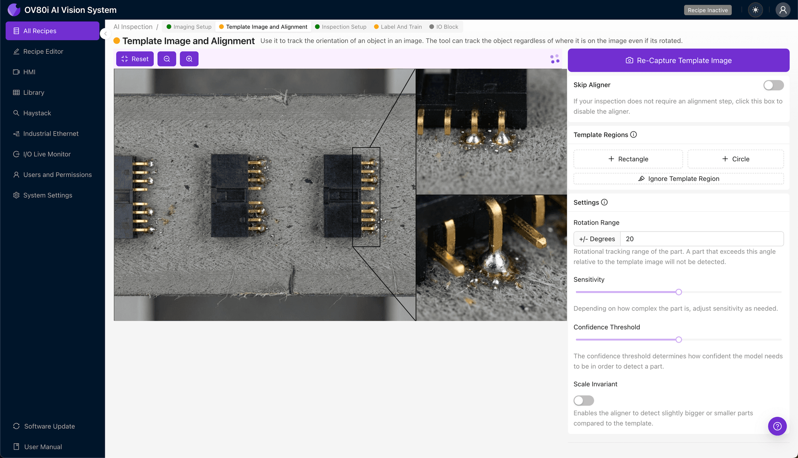Image resolution: width=798 pixels, height=458 pixels.
Task: Turn on the Scale Invariant toggle
Action: click(x=583, y=400)
